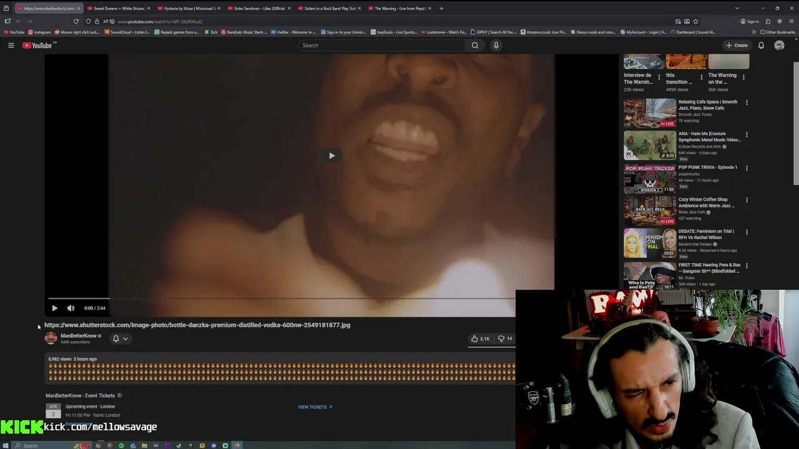The width and height of the screenshot is (799, 449).
Task: Like the video with 2.1K thumbs up
Action: (480, 339)
